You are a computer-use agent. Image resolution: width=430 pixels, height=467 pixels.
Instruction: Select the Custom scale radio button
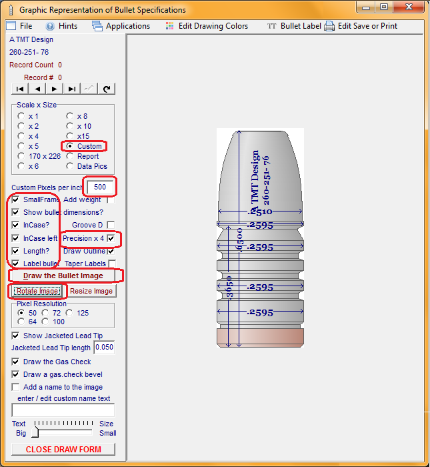(x=69, y=146)
